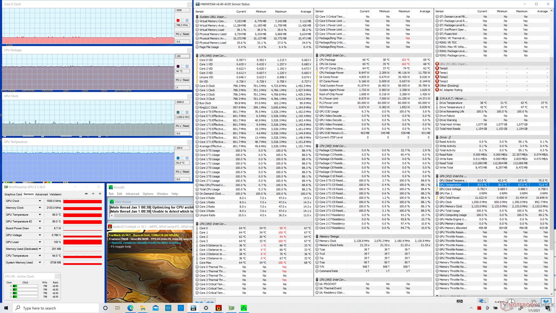Open the Test menu in Prime95

tap(111, 194)
